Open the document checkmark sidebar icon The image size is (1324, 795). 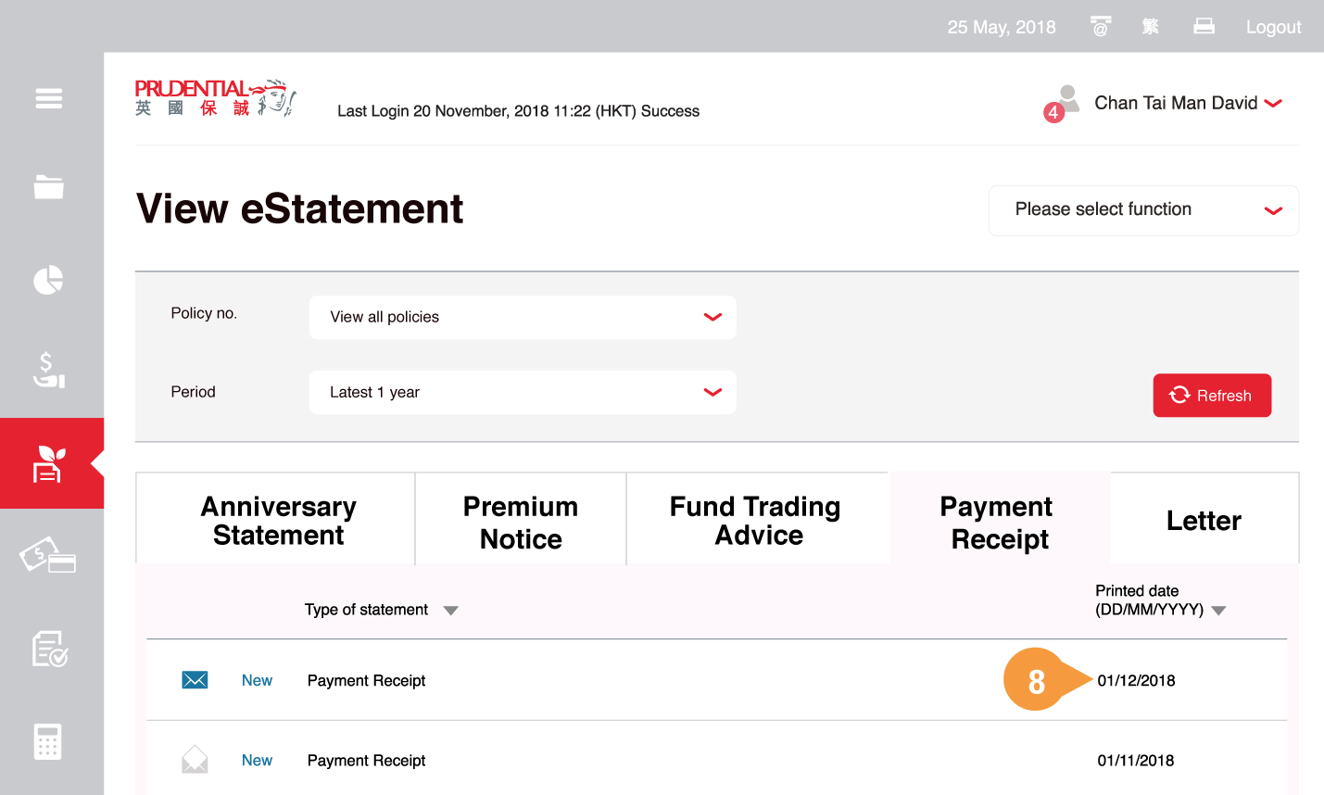click(x=49, y=649)
